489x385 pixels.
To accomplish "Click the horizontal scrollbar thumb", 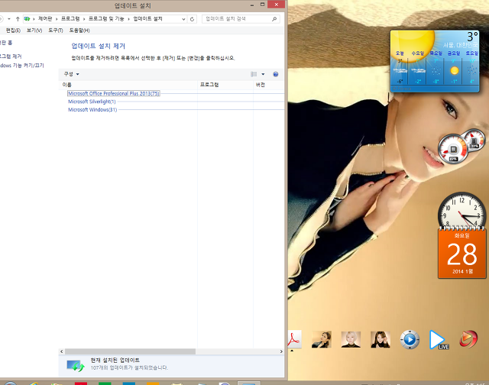I will (x=130, y=351).
